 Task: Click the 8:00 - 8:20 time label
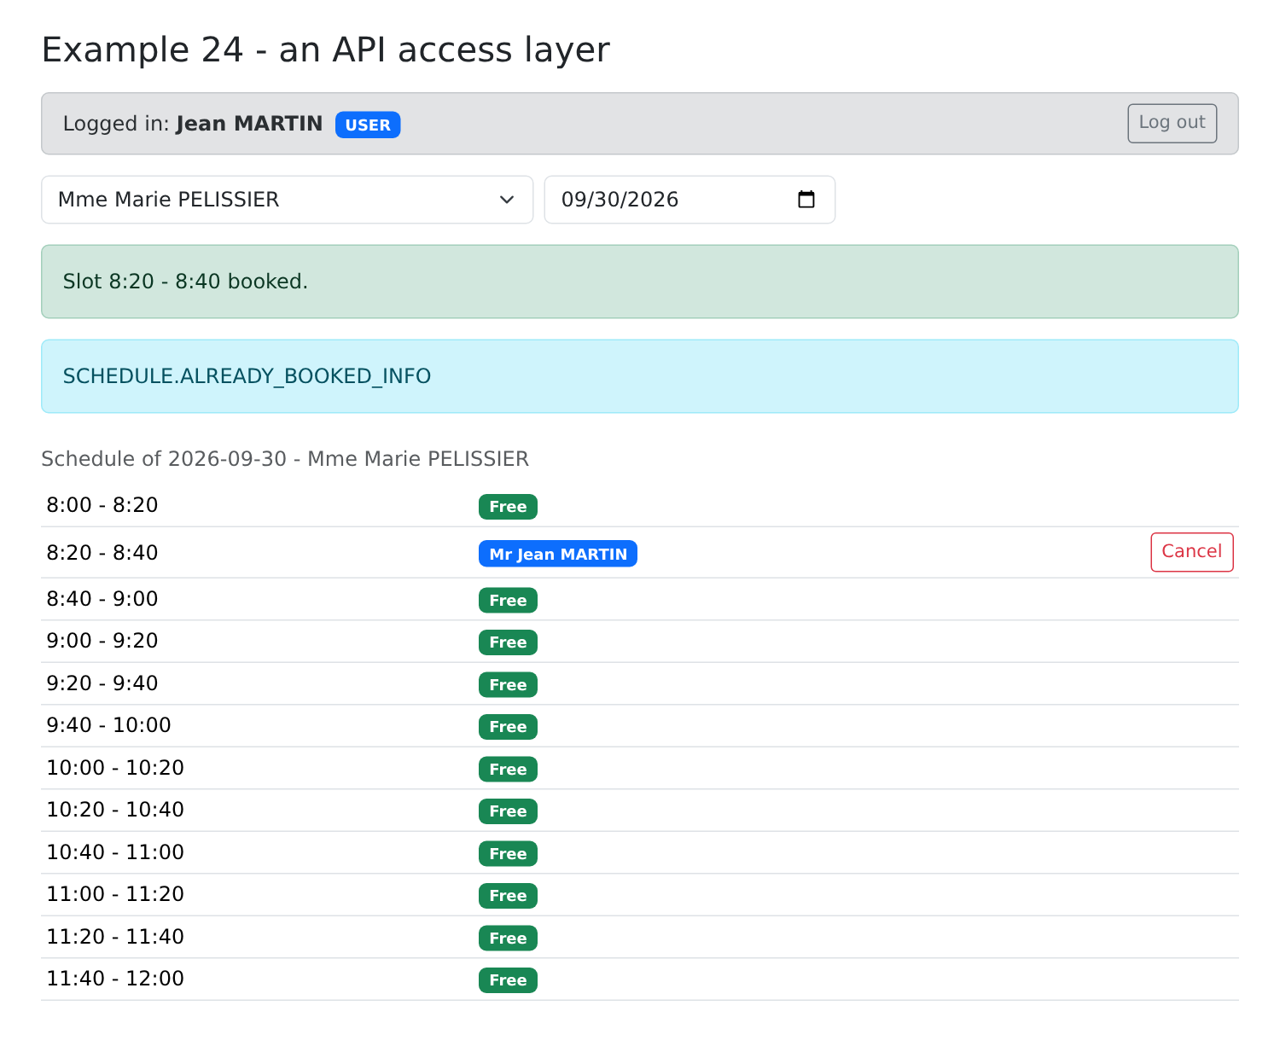[x=102, y=505]
